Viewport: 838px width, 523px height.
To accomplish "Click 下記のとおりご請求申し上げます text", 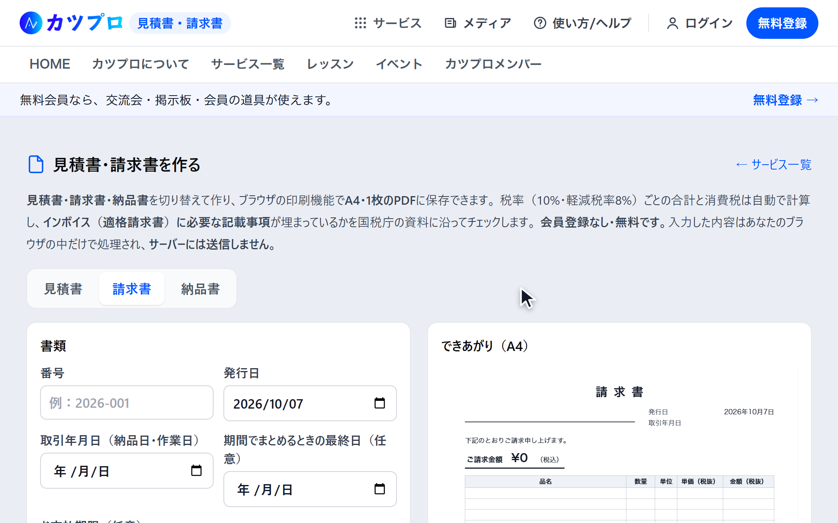I will pyautogui.click(x=516, y=440).
